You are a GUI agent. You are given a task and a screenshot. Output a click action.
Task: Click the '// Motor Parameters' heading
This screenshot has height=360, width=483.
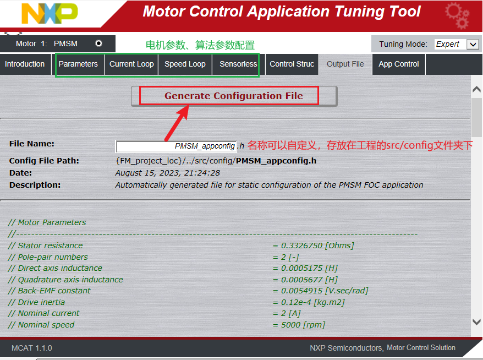click(x=47, y=222)
